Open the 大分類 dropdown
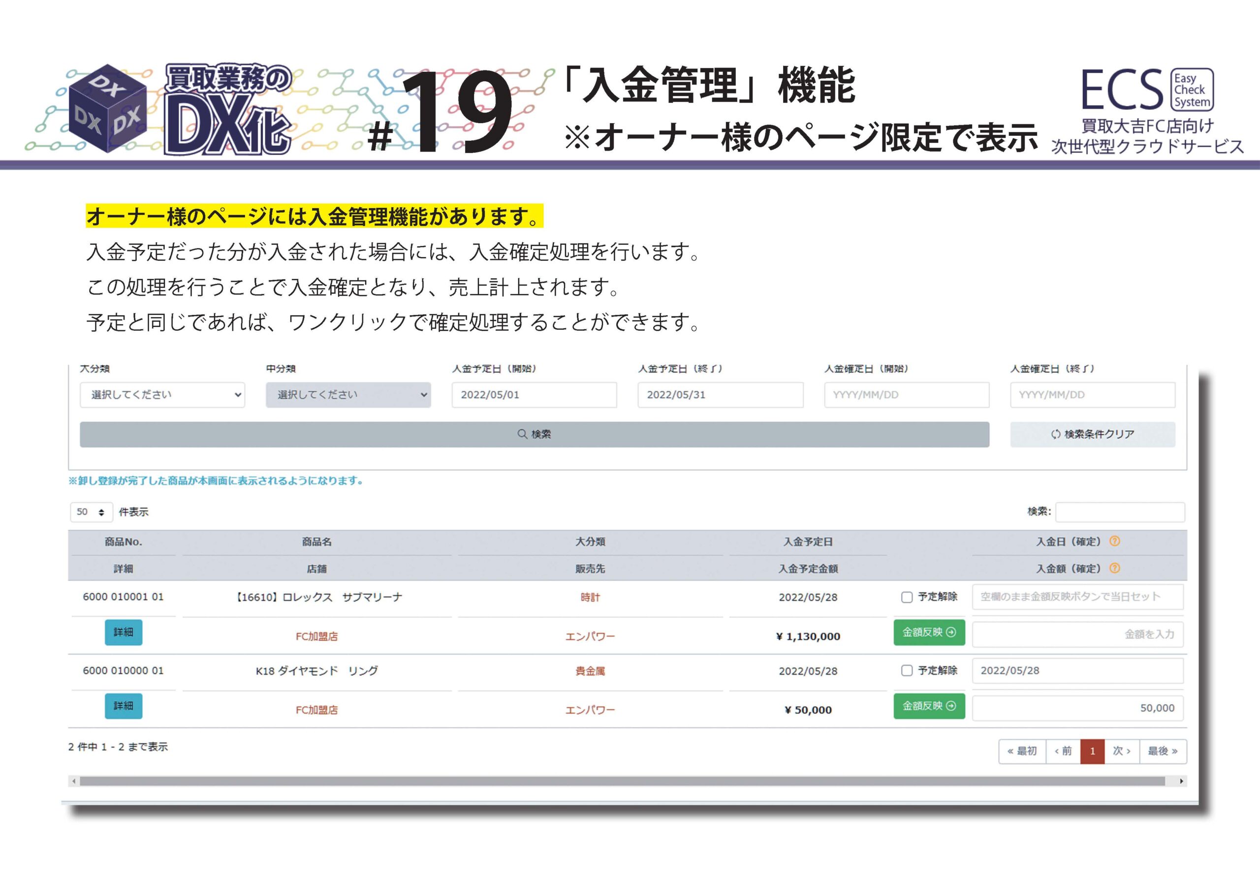The image size is (1260, 891). [x=162, y=395]
